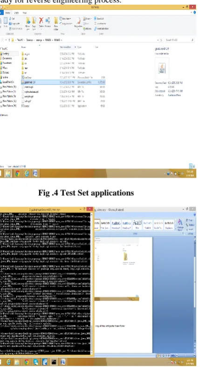Viewport: 200px width, 367px height.
Task: Click the Explorer search box
Action: [x=179, y=40]
